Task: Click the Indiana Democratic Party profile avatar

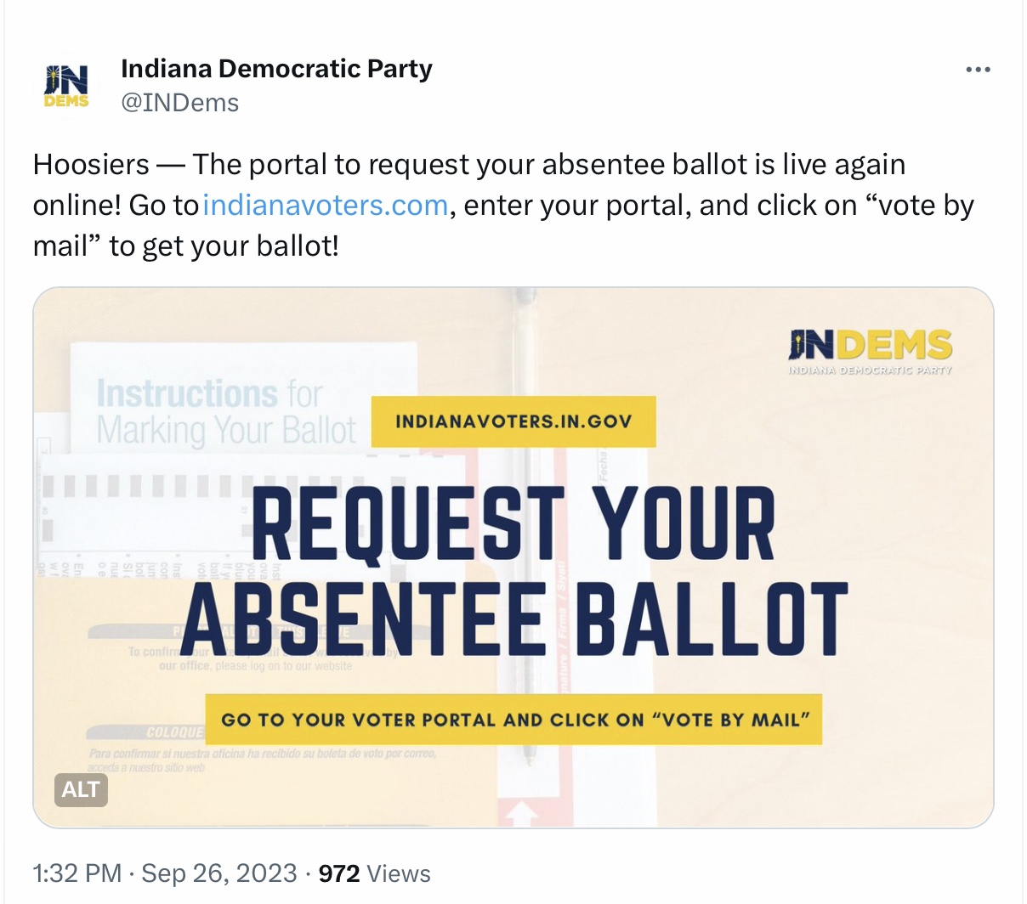Action: 66,86
